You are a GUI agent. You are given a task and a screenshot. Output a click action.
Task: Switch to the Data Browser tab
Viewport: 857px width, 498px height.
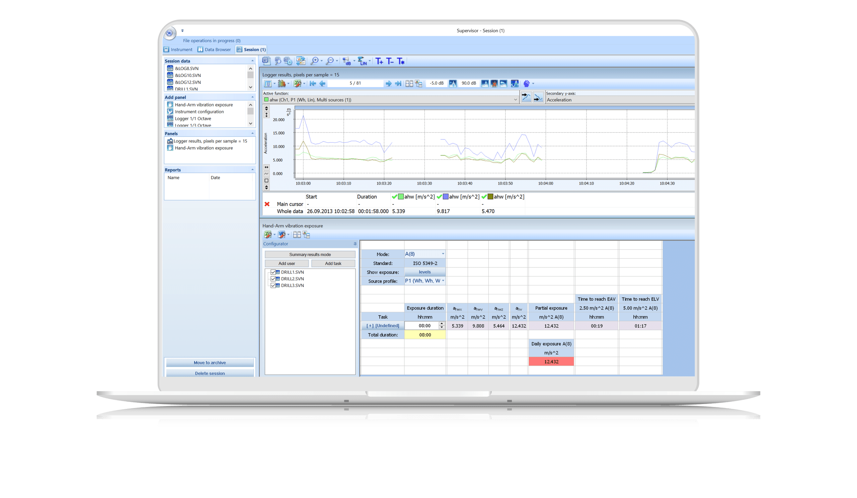pyautogui.click(x=214, y=49)
